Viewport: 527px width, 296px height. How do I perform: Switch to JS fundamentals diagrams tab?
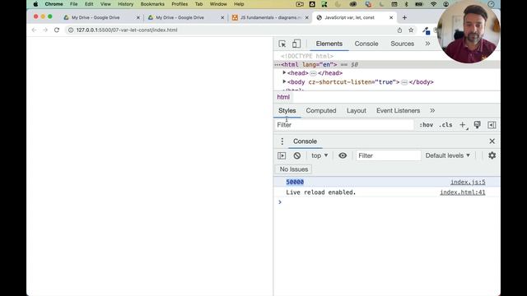click(x=271, y=17)
